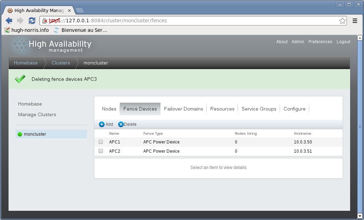
Task: Open the Nodes tab
Action: pyautogui.click(x=109, y=109)
